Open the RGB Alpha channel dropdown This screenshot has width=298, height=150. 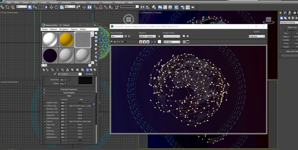pyautogui.click(x=172, y=42)
